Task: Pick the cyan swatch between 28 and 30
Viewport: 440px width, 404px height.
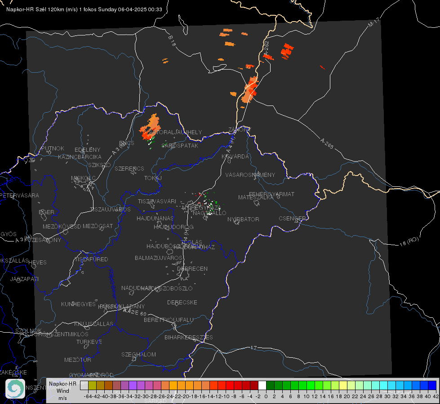Action: coord(384,386)
